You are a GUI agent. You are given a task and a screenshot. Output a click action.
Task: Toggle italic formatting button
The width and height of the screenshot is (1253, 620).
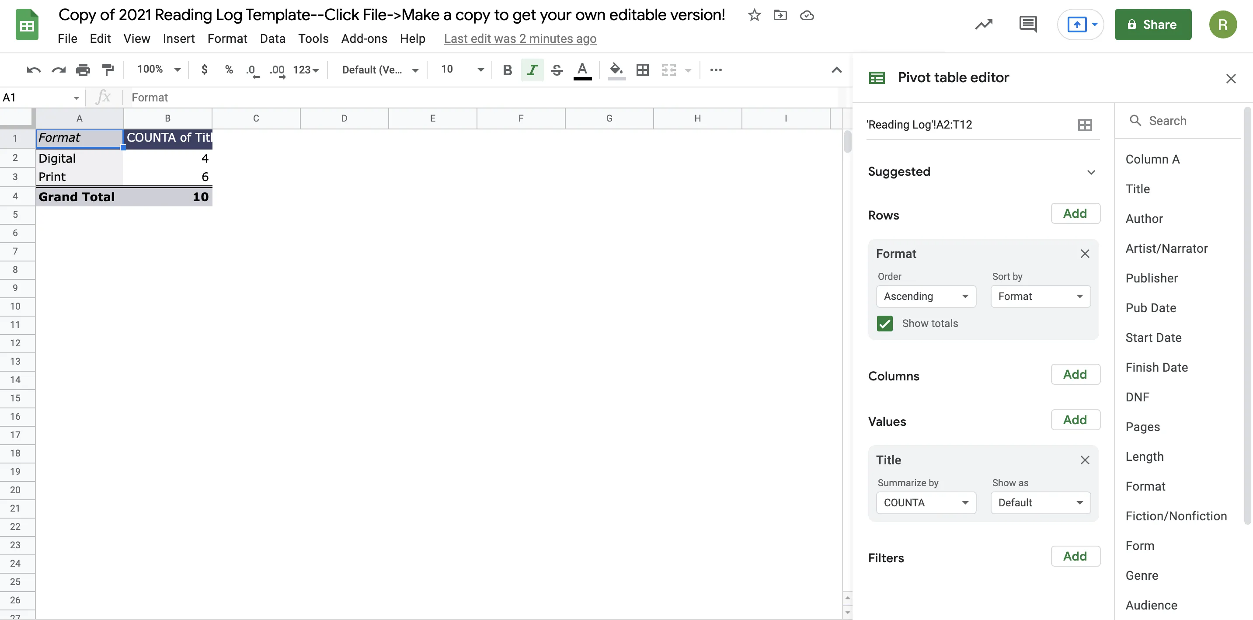pyautogui.click(x=532, y=70)
